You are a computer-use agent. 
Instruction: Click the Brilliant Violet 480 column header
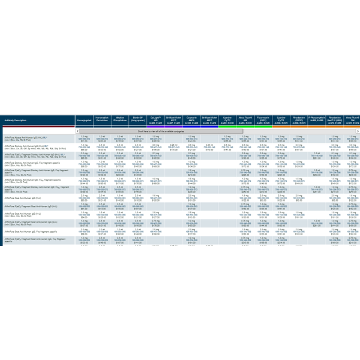(209, 121)
